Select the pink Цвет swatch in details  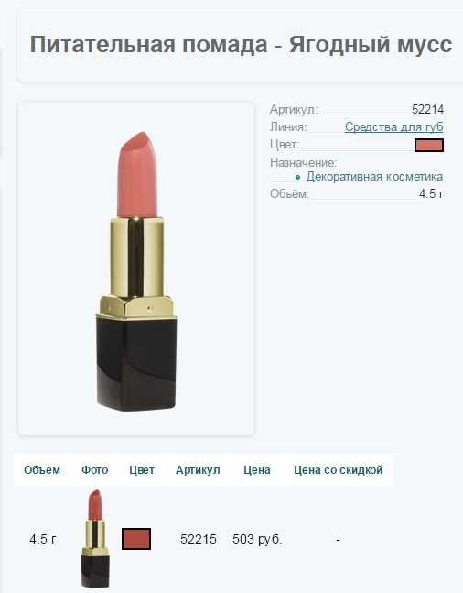tap(429, 145)
